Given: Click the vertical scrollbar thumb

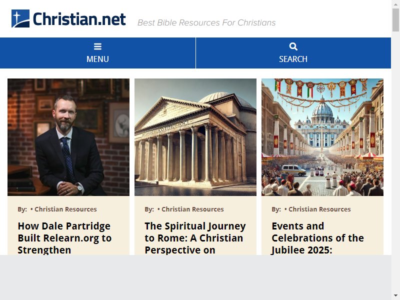Looking at the screenshot, I should click(x=395, y=20).
